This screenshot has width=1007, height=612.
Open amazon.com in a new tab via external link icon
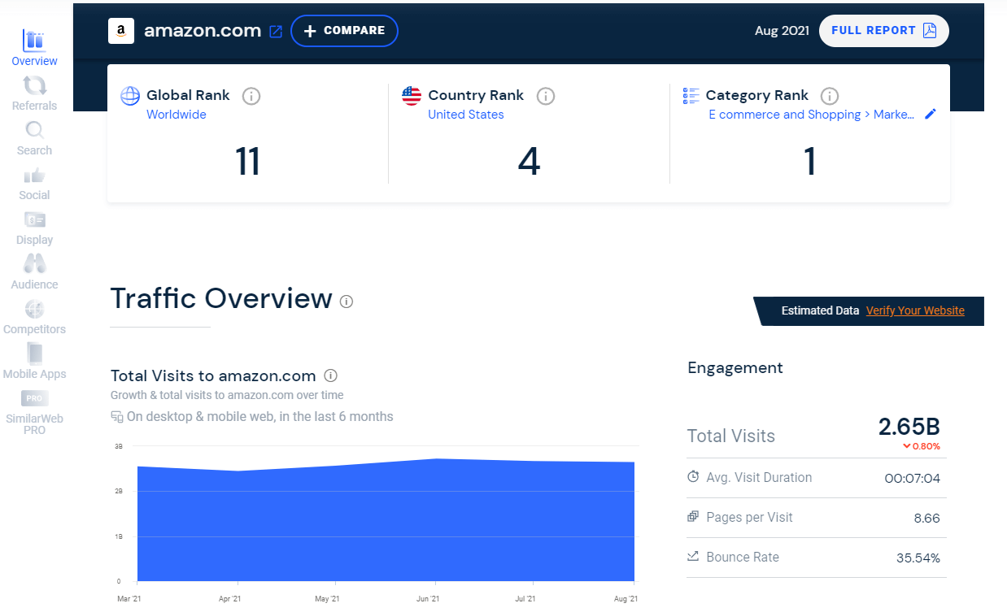[x=275, y=31]
